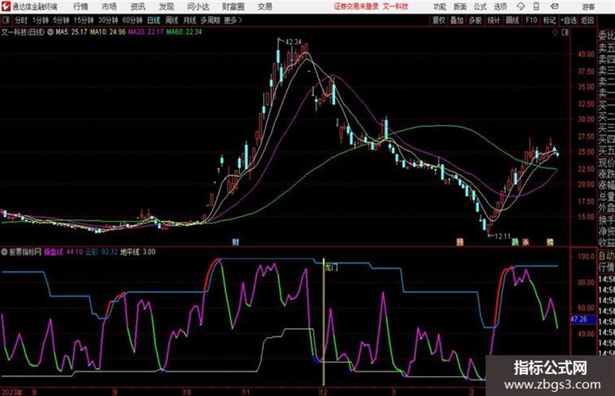
Task: Open the 版面 menu
Action: pos(460,7)
